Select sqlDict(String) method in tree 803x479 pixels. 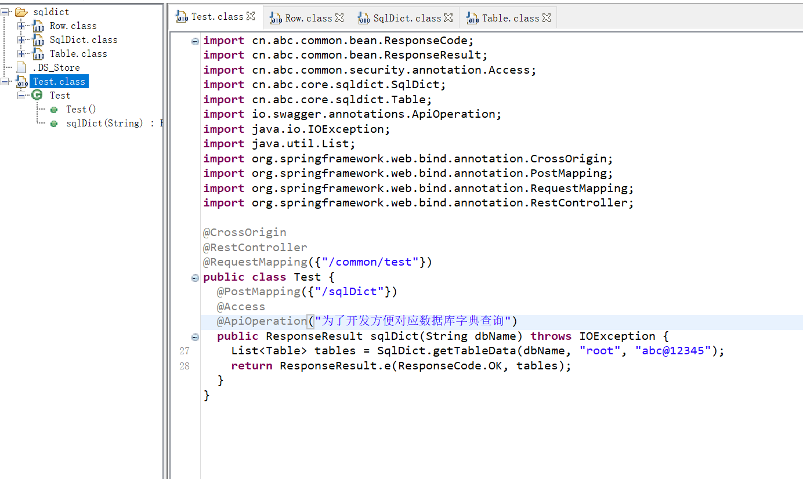[x=104, y=123]
